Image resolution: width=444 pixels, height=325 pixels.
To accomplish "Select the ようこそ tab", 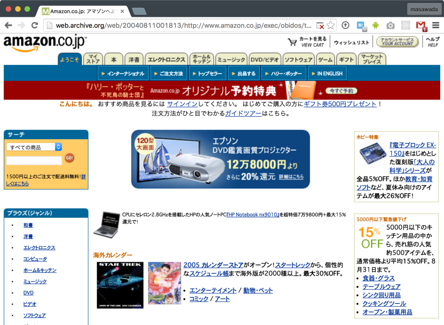I will coord(70,59).
